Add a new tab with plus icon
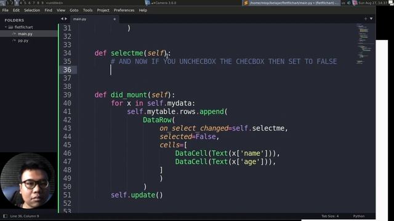Image resolution: width=394 pixels, height=221 pixels. pyautogui.click(x=366, y=19)
